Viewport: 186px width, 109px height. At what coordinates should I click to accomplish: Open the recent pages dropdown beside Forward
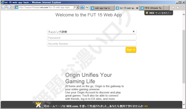[13, 7]
